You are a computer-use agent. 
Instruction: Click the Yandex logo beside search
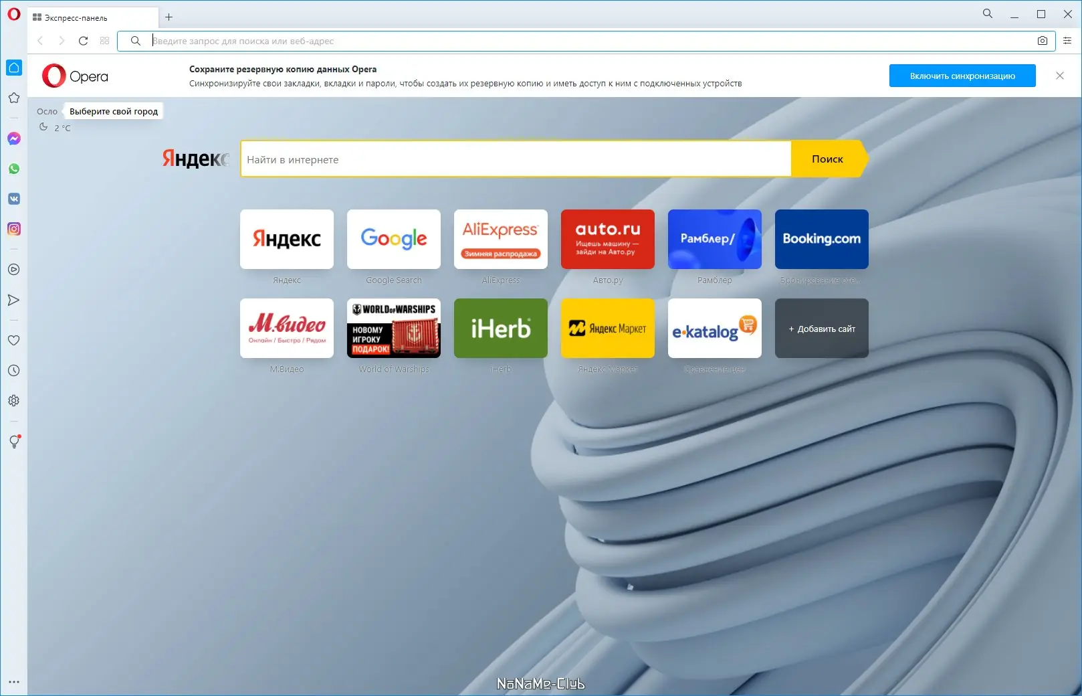coord(196,159)
